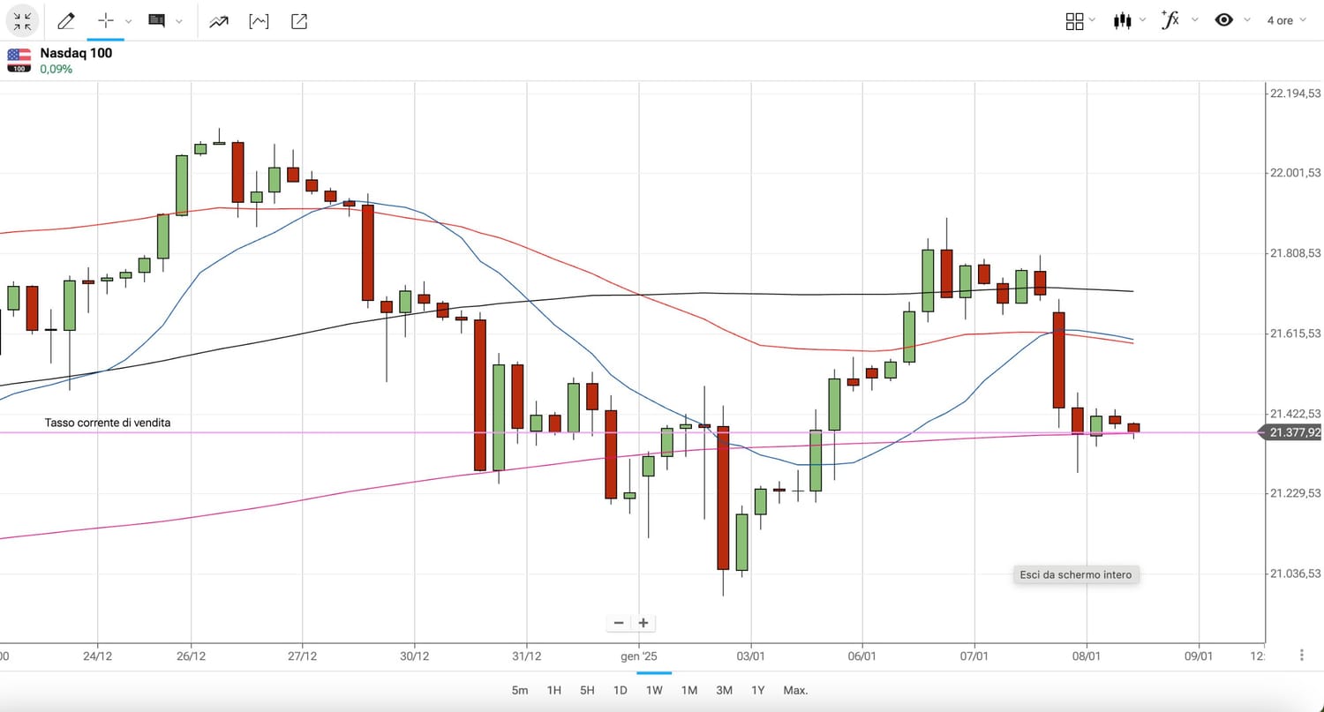Click the comment annotation icon
Image resolution: width=1324 pixels, height=712 pixels.
click(157, 20)
